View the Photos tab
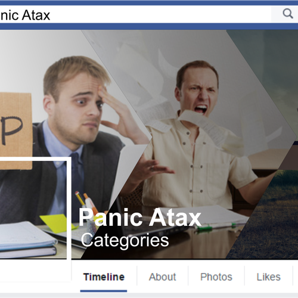Viewport: 298px width, 298px height. [216, 277]
